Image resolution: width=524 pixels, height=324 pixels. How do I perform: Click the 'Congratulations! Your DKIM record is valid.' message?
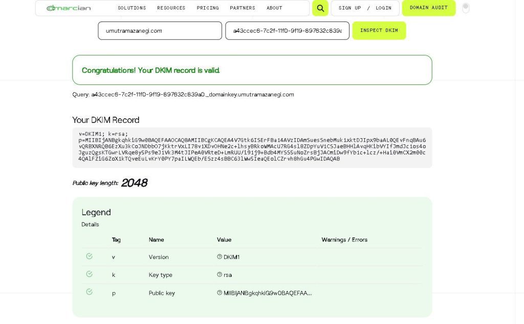pos(151,70)
